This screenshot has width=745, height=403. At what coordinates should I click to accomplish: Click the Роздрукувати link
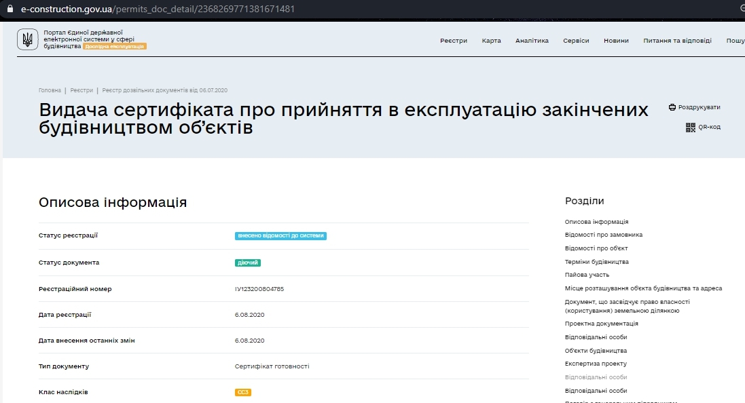click(699, 107)
